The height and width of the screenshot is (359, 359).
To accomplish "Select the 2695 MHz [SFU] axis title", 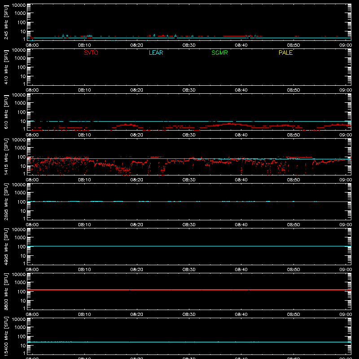I will [6, 201].
